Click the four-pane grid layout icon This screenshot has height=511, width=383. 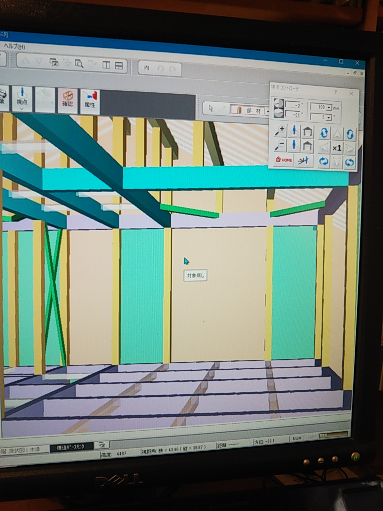coord(119,65)
